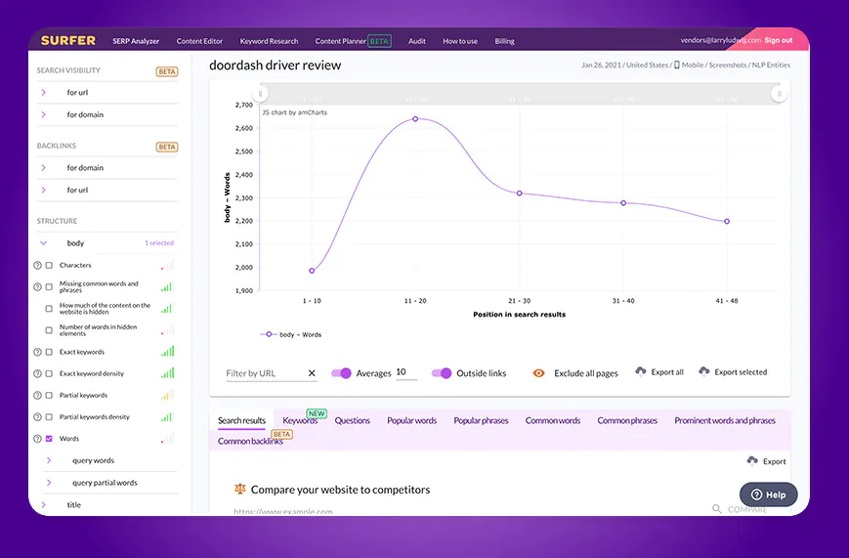The height and width of the screenshot is (558, 849).
Task: Toggle the Averages switch
Action: pyautogui.click(x=342, y=373)
